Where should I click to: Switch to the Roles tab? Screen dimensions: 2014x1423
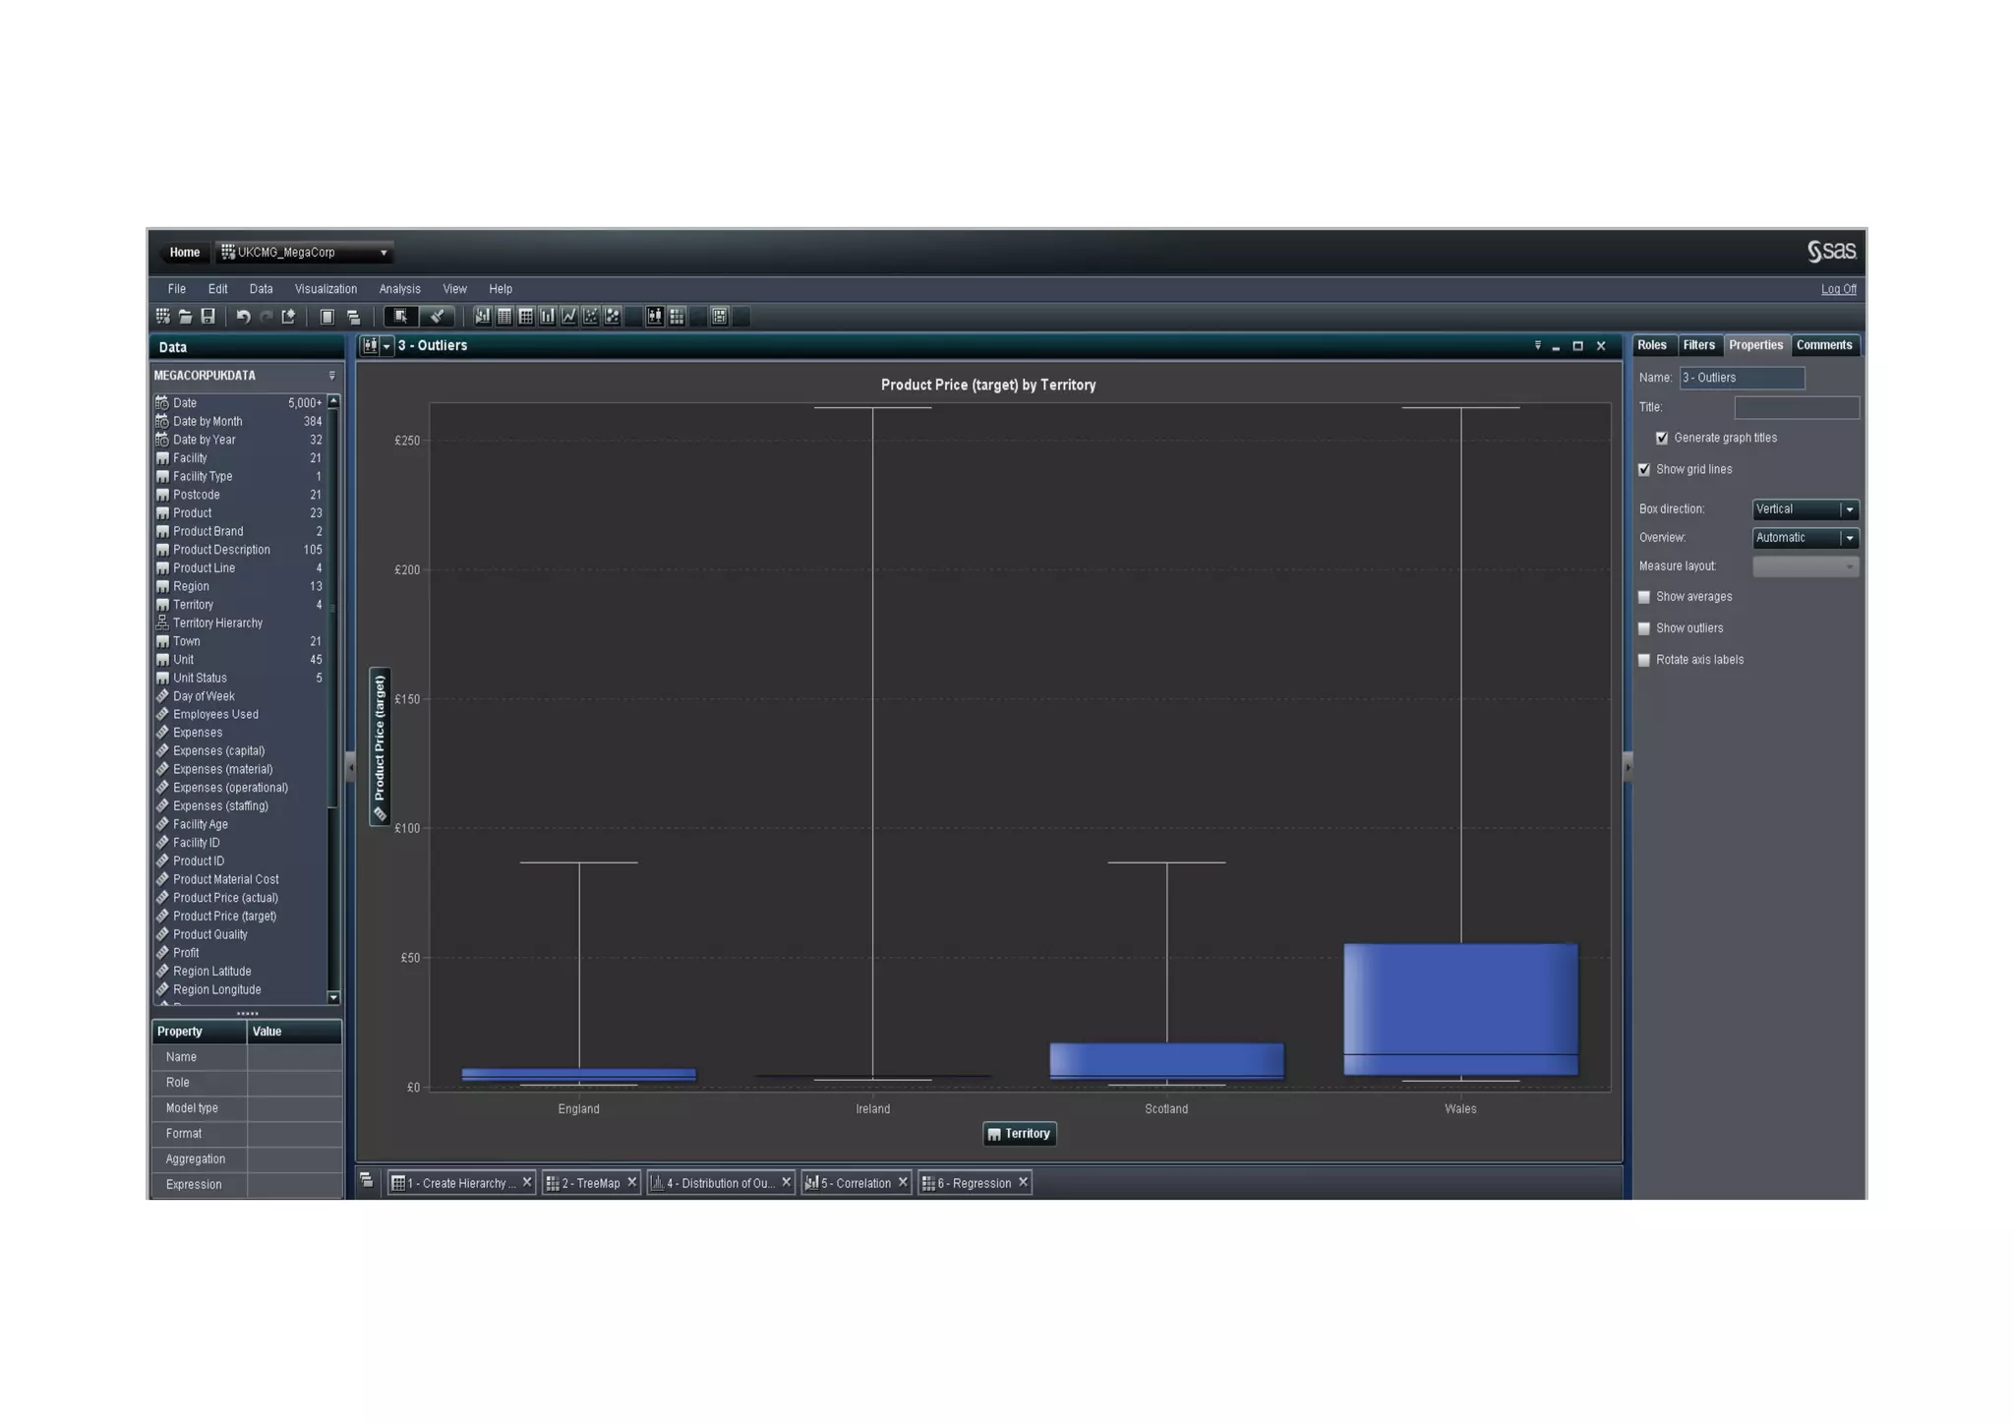tap(1652, 345)
